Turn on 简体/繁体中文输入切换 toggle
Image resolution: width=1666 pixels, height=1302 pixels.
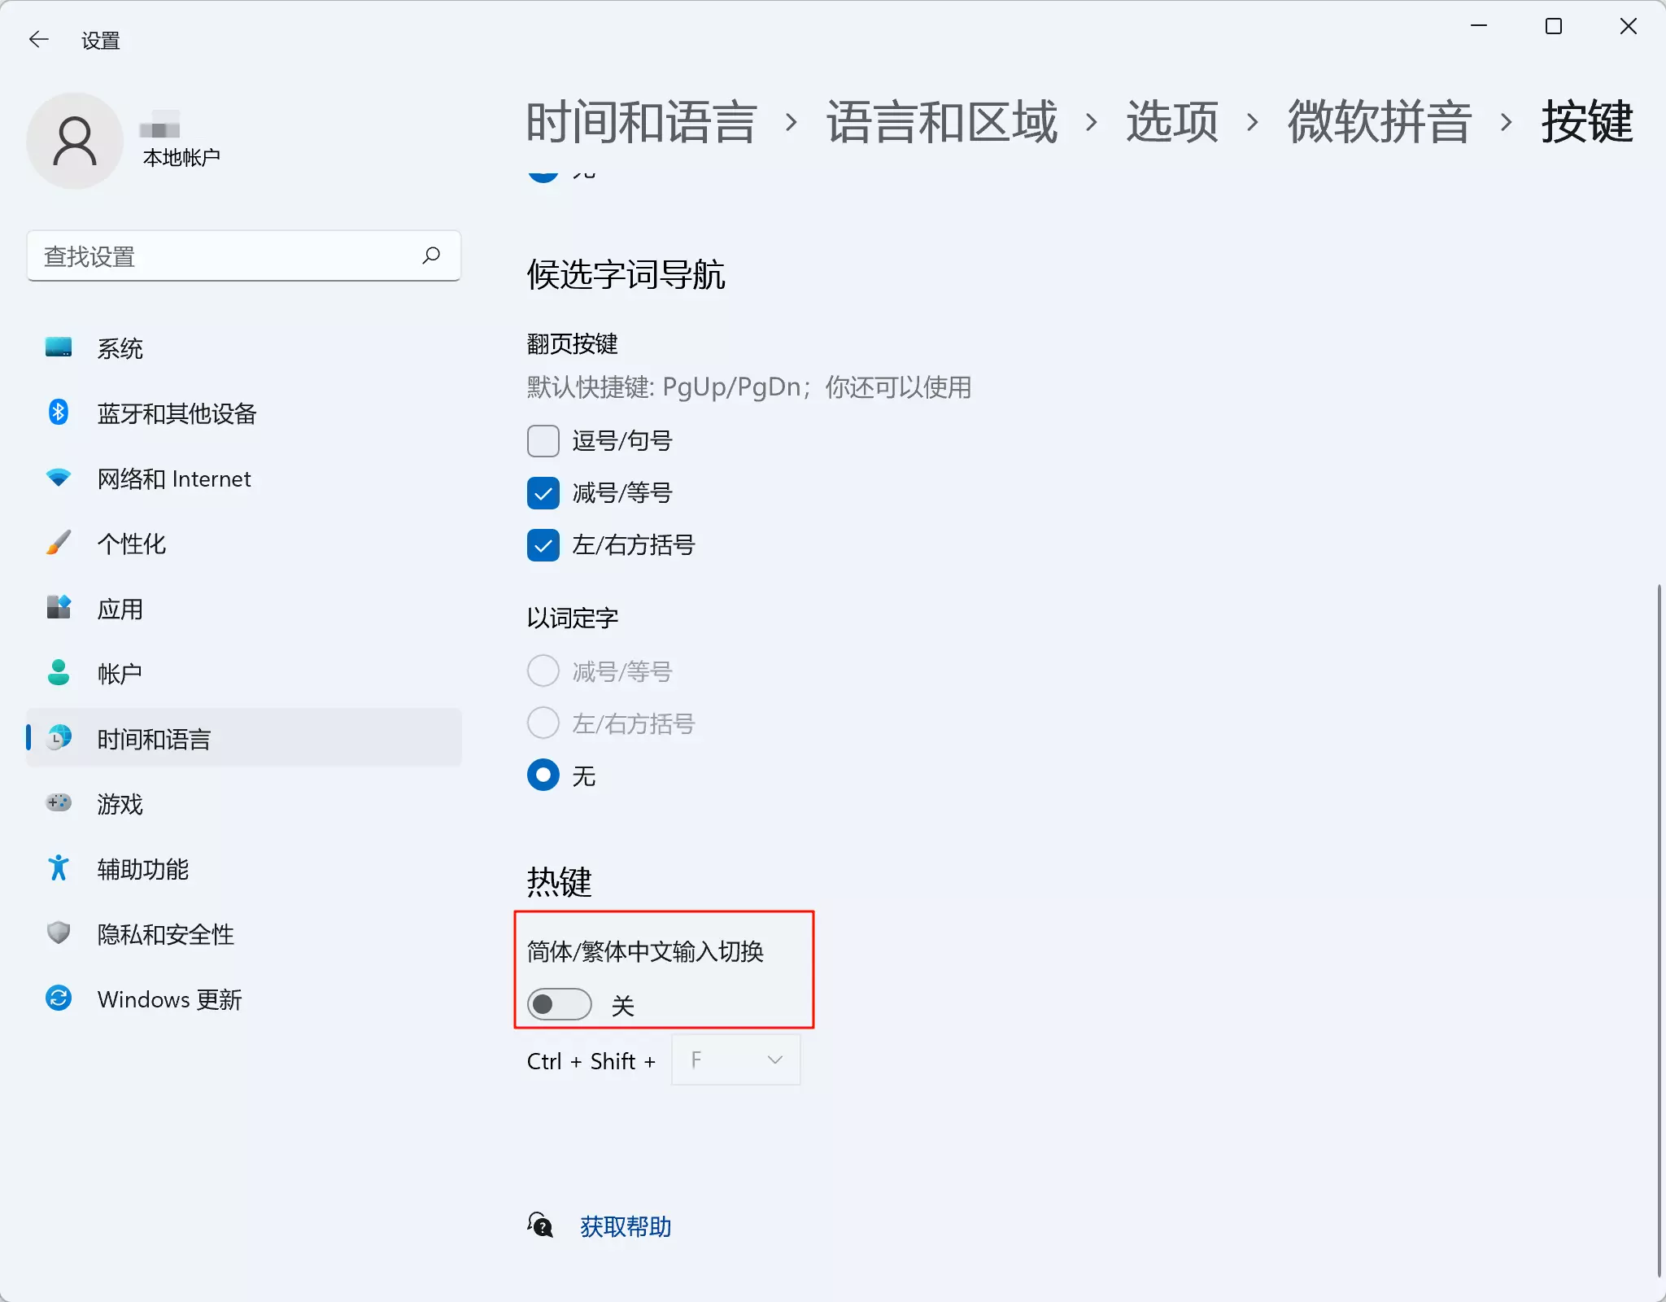click(559, 1004)
